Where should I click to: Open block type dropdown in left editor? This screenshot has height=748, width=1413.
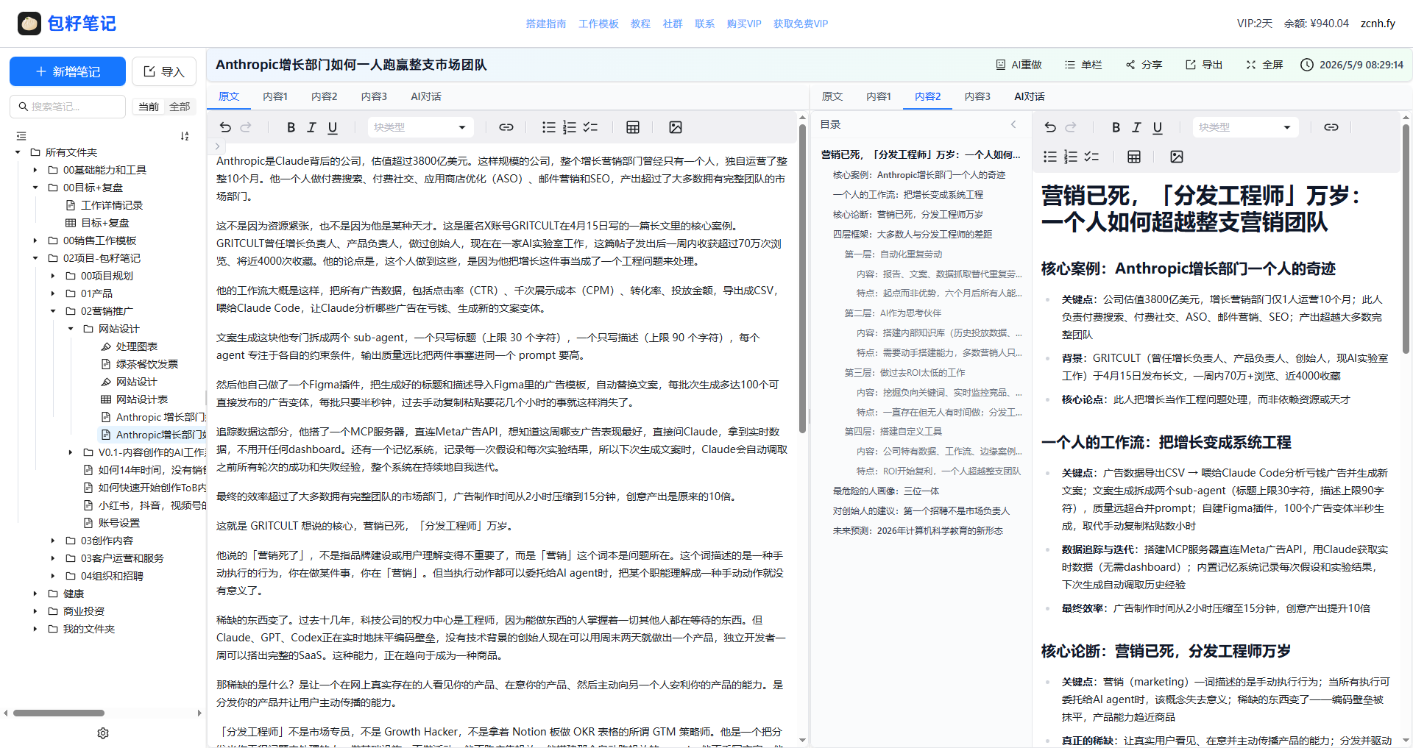[420, 127]
